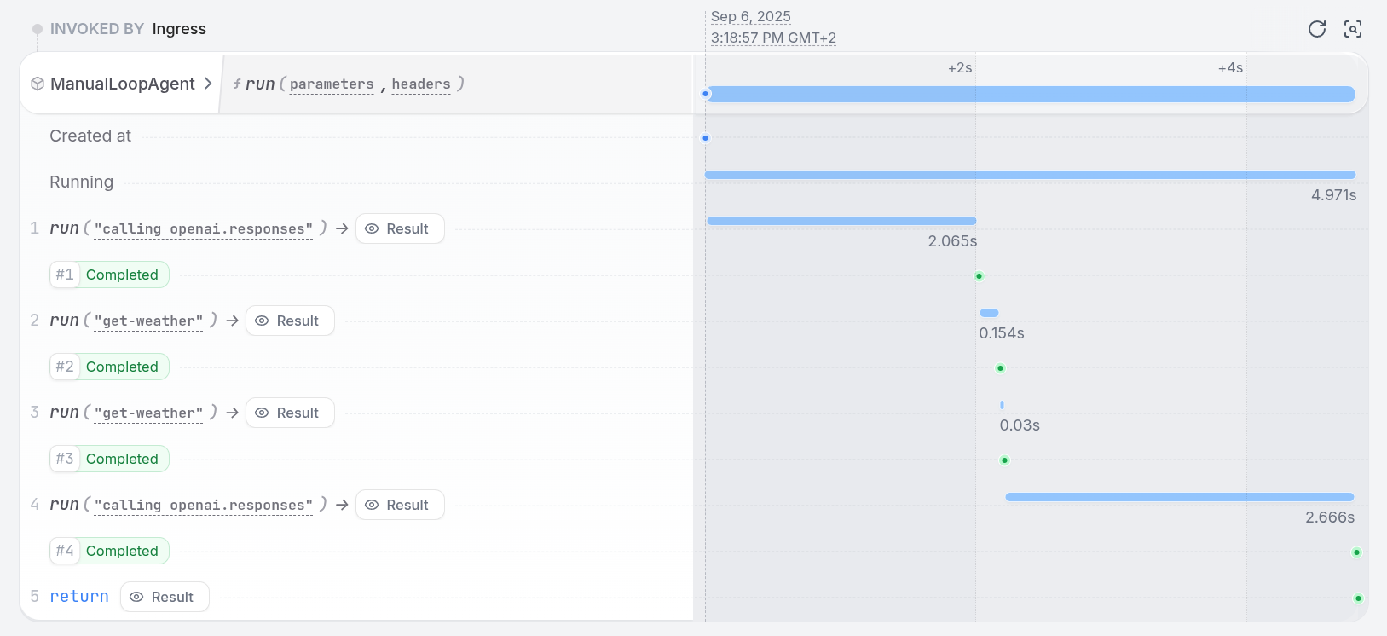Click the 2.666s step 4 timeline bar

pyautogui.click(x=1180, y=497)
